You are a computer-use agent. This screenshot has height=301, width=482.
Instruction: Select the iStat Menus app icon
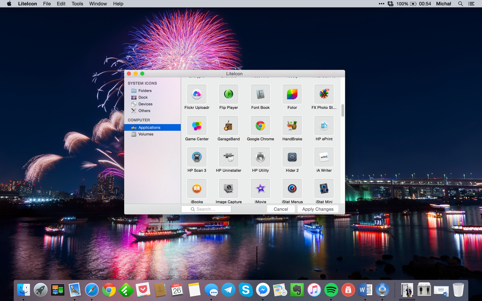292,188
